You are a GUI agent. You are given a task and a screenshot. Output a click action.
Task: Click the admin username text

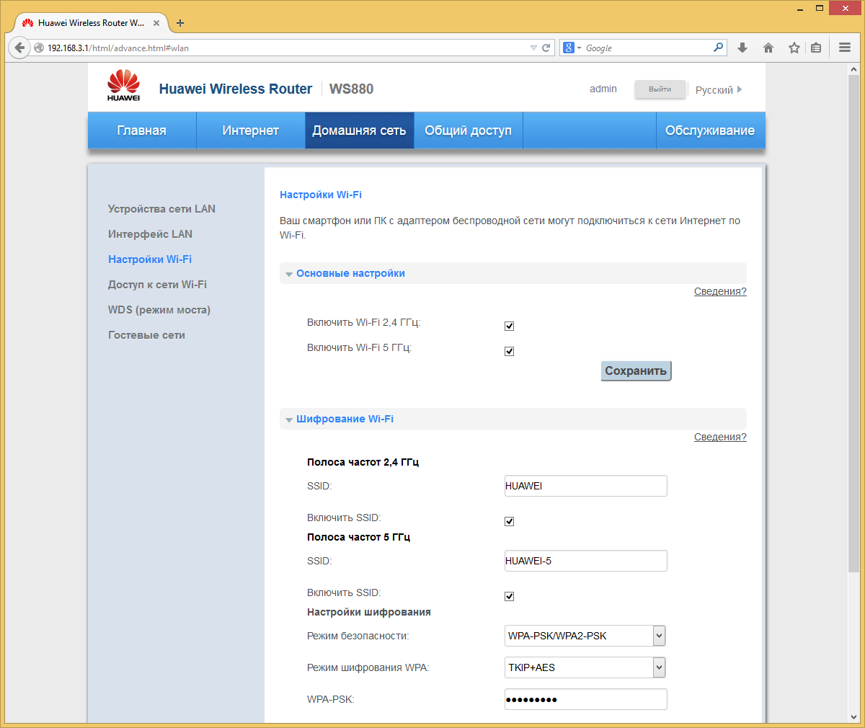(x=603, y=89)
